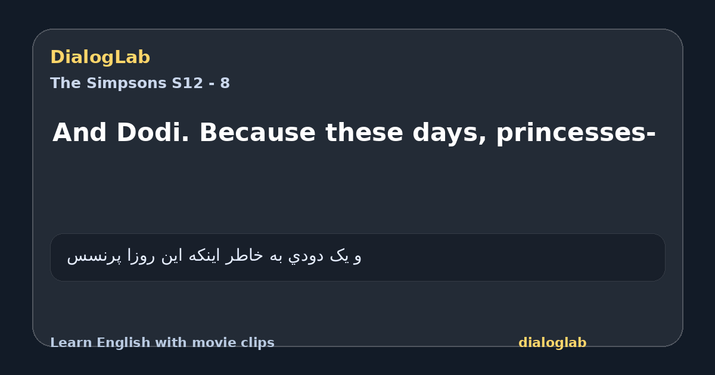Click the word 'And' starting the sentence

pos(80,133)
